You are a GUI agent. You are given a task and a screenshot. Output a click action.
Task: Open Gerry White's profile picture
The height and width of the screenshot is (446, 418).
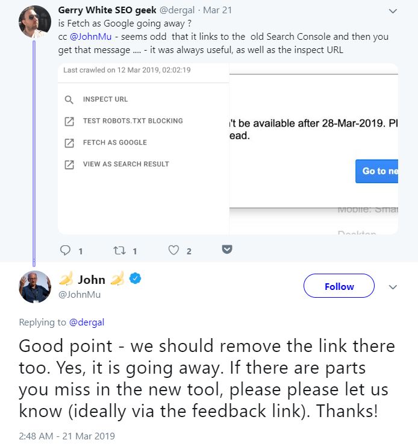35,22
